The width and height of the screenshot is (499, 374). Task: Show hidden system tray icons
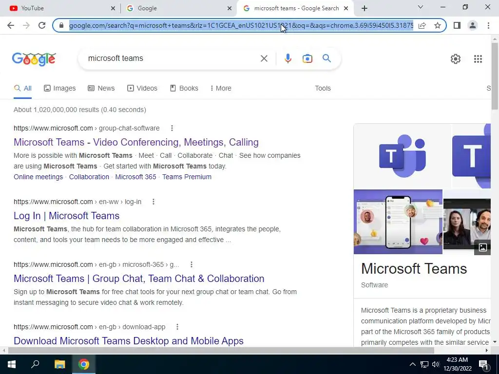click(412, 364)
